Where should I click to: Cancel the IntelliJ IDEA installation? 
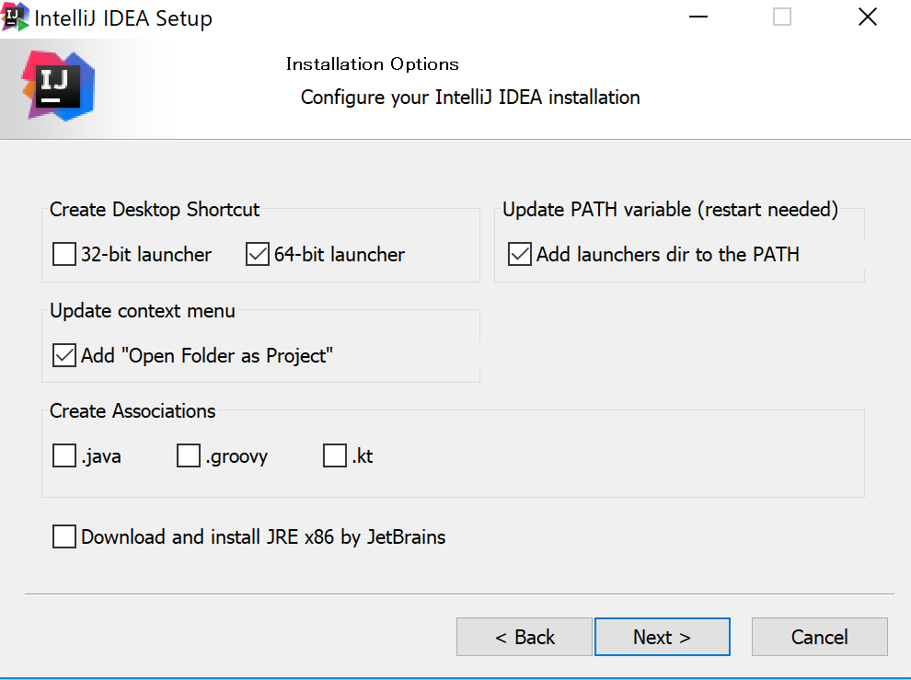point(819,636)
